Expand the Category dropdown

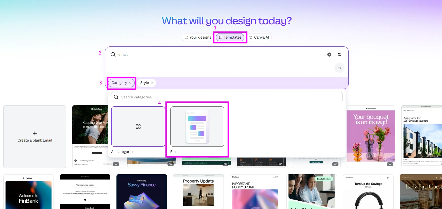[121, 83]
